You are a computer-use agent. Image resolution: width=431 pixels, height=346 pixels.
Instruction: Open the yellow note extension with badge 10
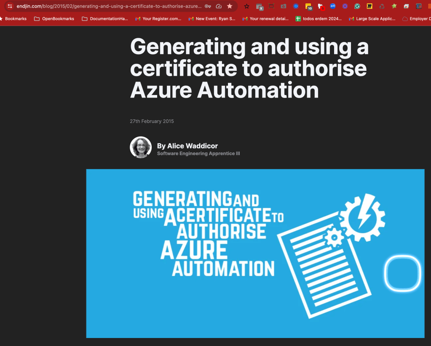point(309,7)
